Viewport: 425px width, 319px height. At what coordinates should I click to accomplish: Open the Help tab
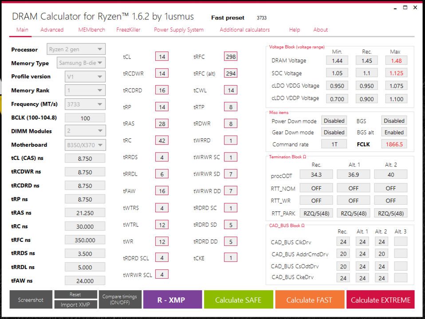click(295, 30)
